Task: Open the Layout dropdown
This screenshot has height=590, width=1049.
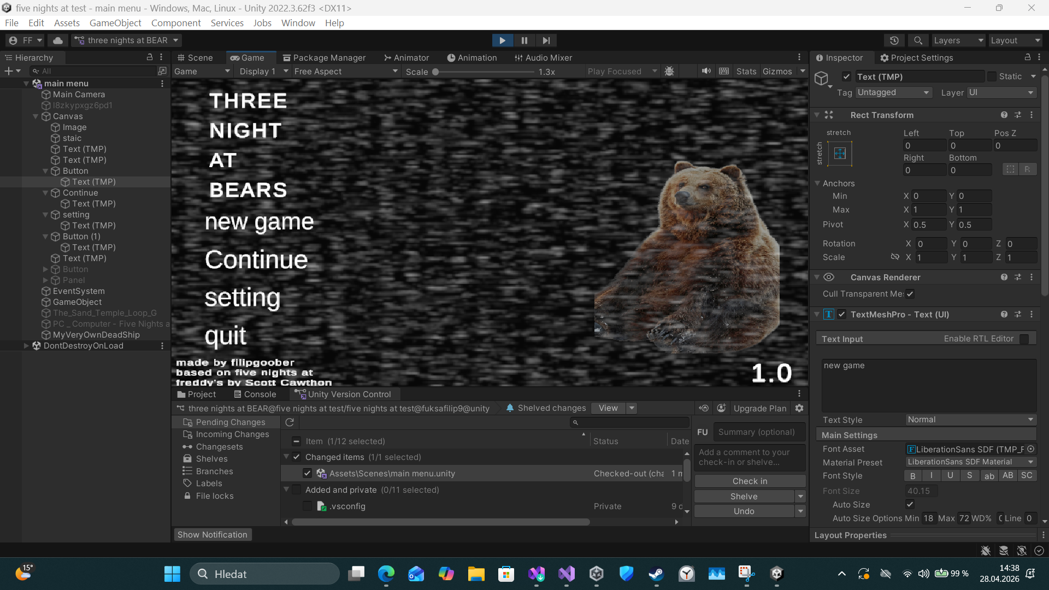Action: pos(1016,40)
